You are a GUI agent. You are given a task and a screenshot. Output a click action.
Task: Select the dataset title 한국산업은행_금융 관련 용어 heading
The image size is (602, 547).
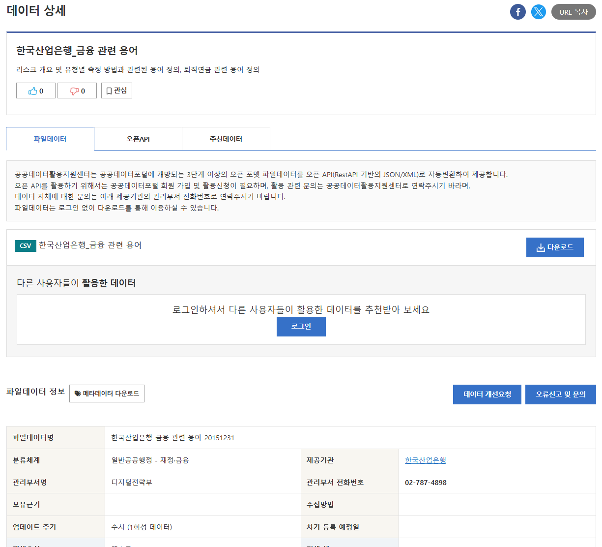click(x=77, y=51)
